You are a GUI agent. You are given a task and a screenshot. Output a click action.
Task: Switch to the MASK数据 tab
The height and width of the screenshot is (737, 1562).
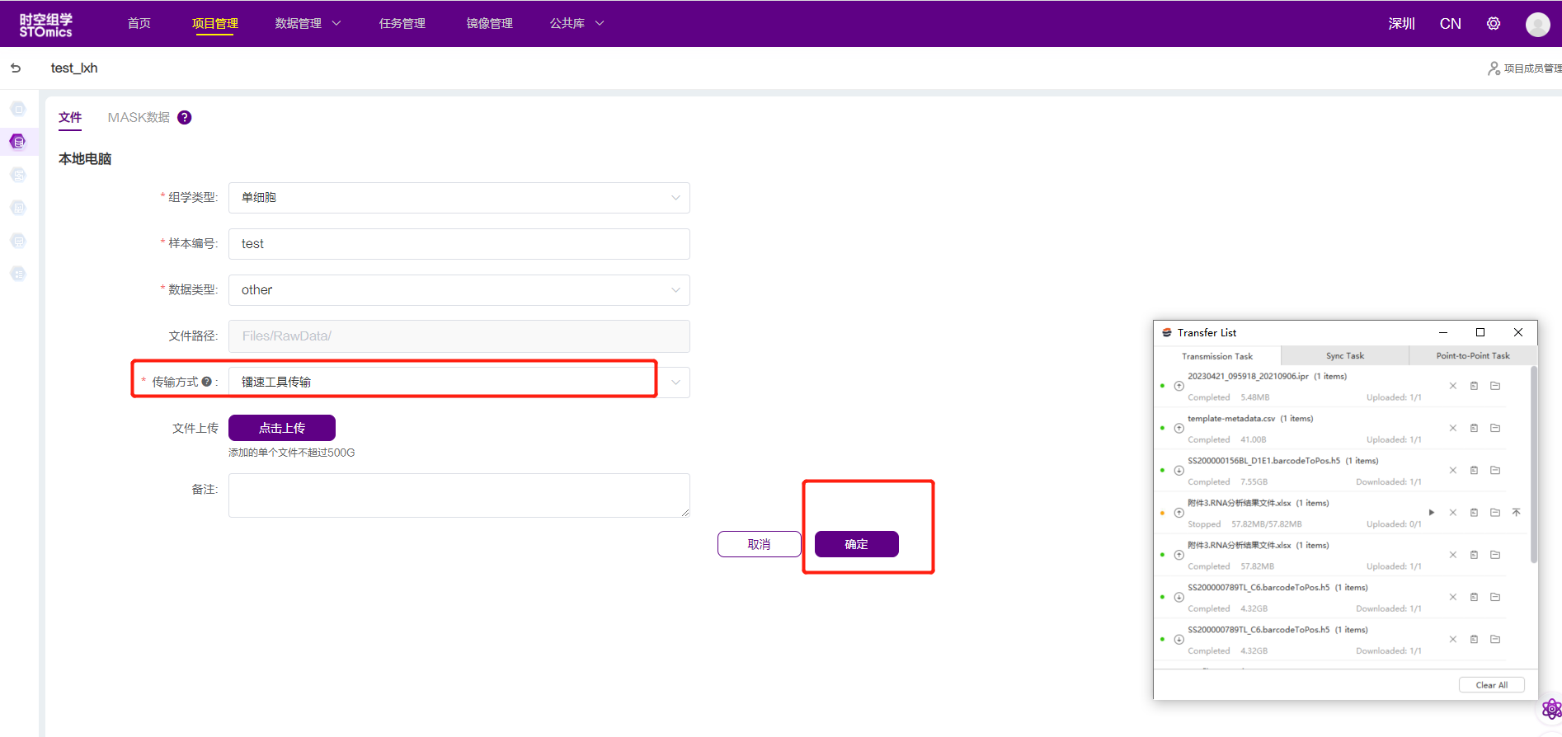(139, 118)
